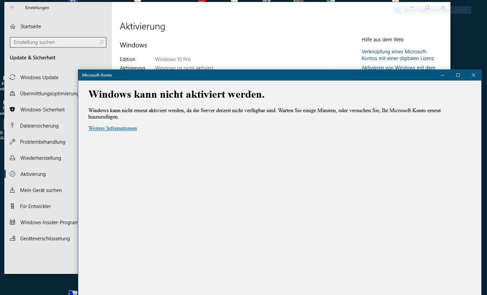This screenshot has height=295, width=487.
Task: Click the Geräteverschlüsselung lock icon
Action: tap(12, 239)
